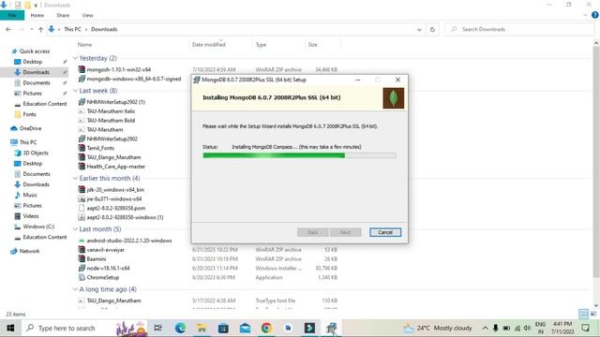Select aapt2-8.0.2-9289358.pom file

(x=115, y=208)
